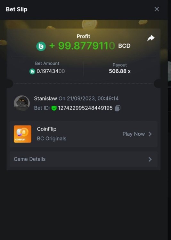
Task: Click the Stanislaw username
Action: pos(45,99)
